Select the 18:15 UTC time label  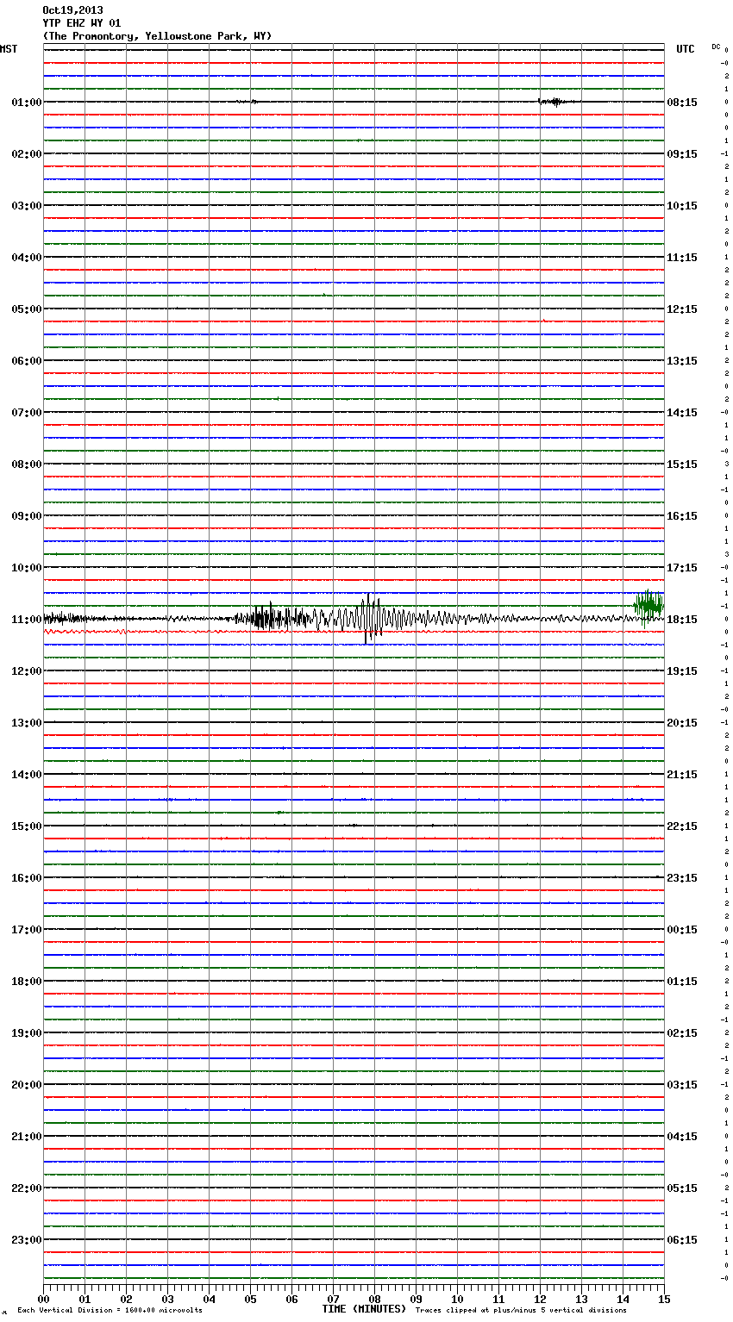[x=681, y=620]
